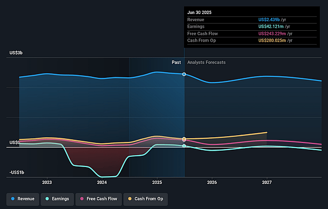Click the Jun 30 2025 tooltip date
This screenshot has width=328, height=209.
coord(199,12)
